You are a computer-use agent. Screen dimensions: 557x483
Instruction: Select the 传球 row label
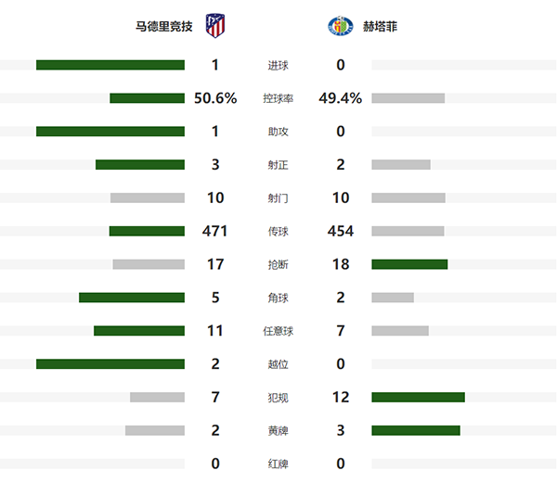(x=278, y=231)
